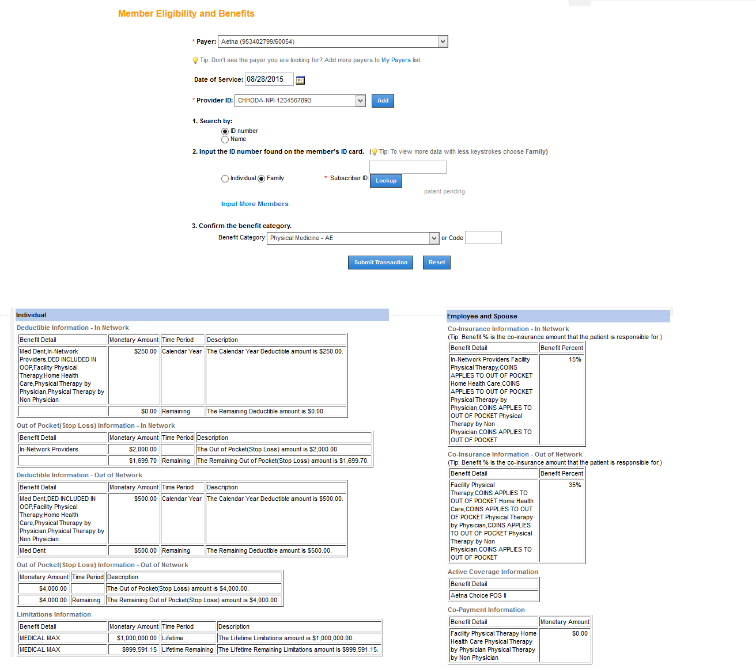Select the In-Network Providers benefit detail cell
Viewport: 756px width, 669px height.
click(x=63, y=449)
